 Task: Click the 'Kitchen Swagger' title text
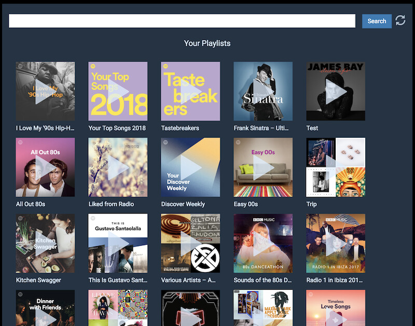(38, 280)
